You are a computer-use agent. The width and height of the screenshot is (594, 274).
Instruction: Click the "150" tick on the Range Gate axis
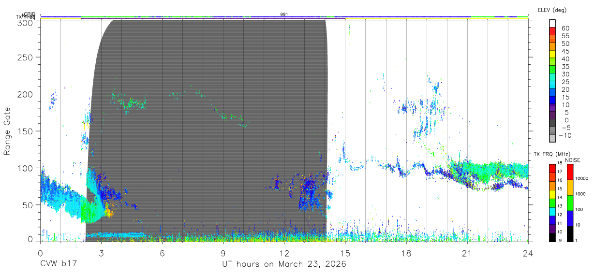[25, 131]
